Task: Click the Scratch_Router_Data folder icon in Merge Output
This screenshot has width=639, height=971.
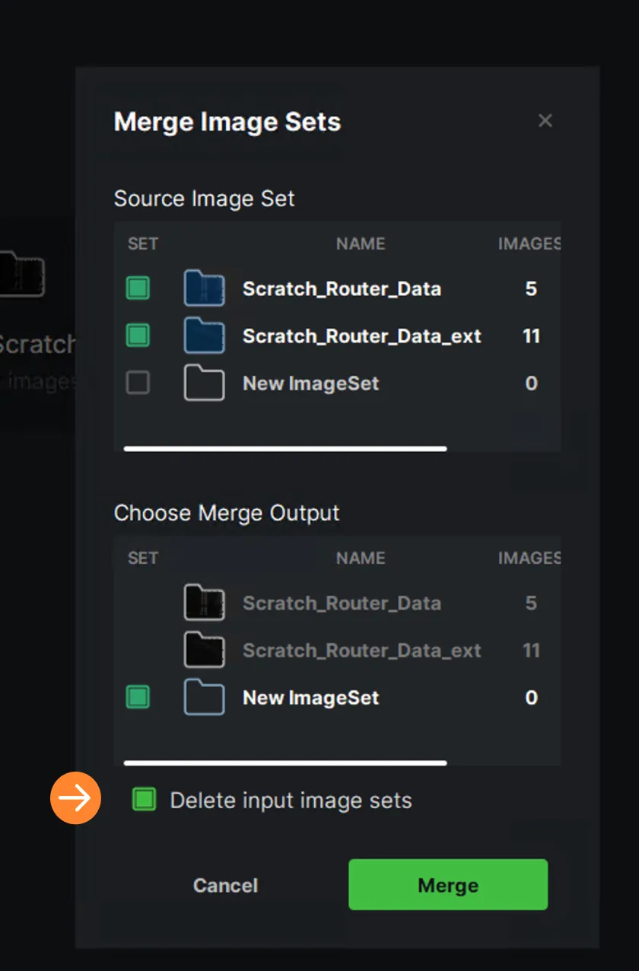Action: point(204,603)
